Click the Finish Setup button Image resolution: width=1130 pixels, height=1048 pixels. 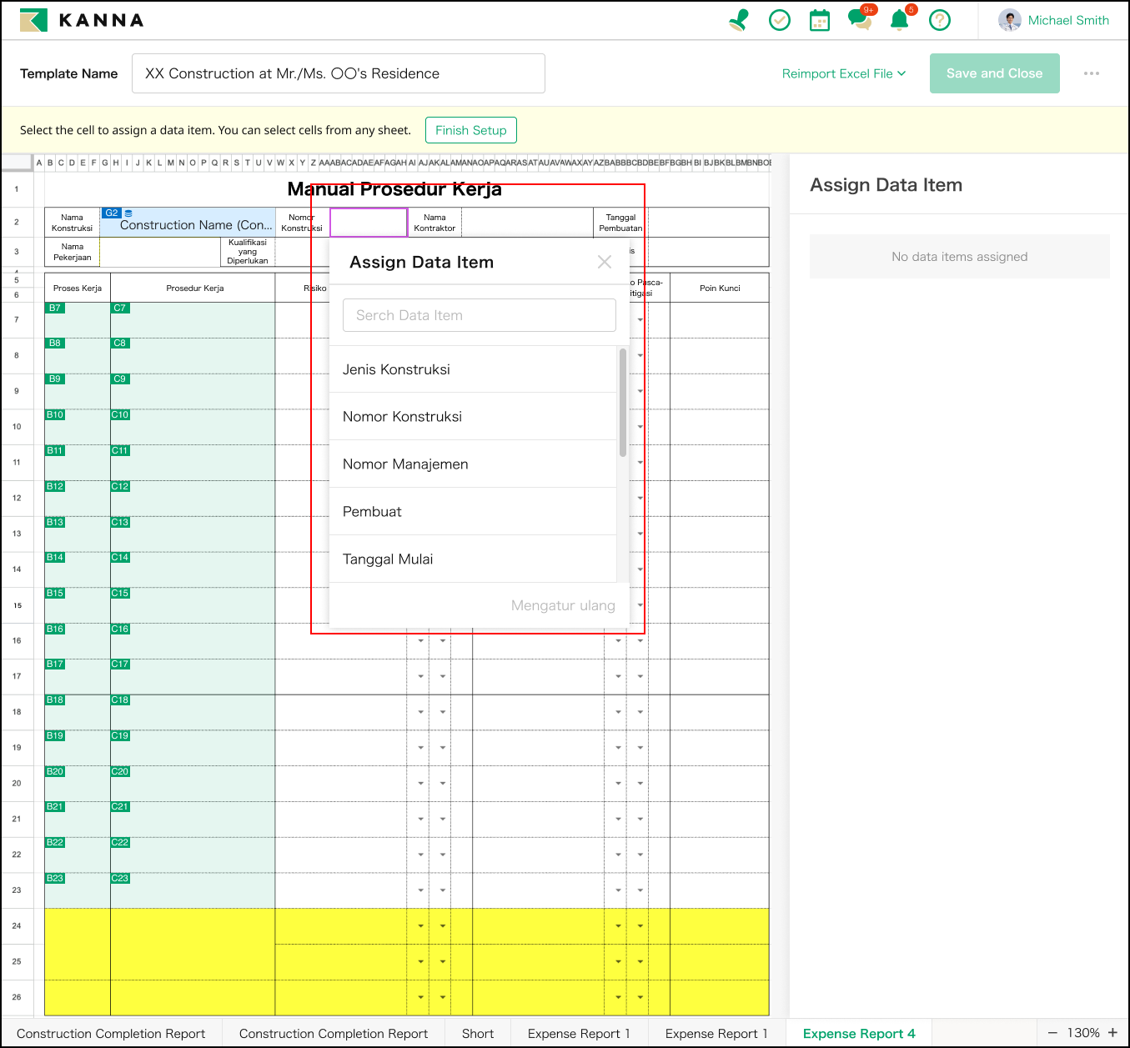pyautogui.click(x=471, y=130)
